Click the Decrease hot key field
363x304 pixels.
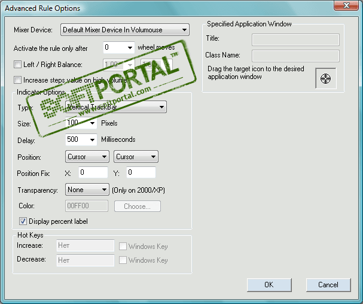coord(86,260)
